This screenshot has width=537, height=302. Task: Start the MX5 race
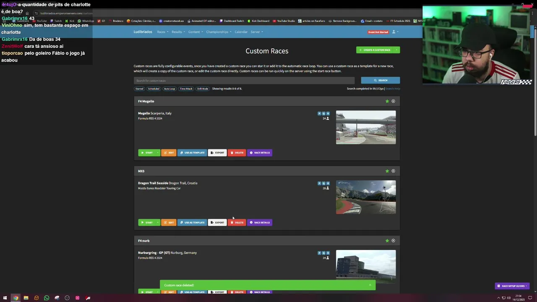(147, 222)
